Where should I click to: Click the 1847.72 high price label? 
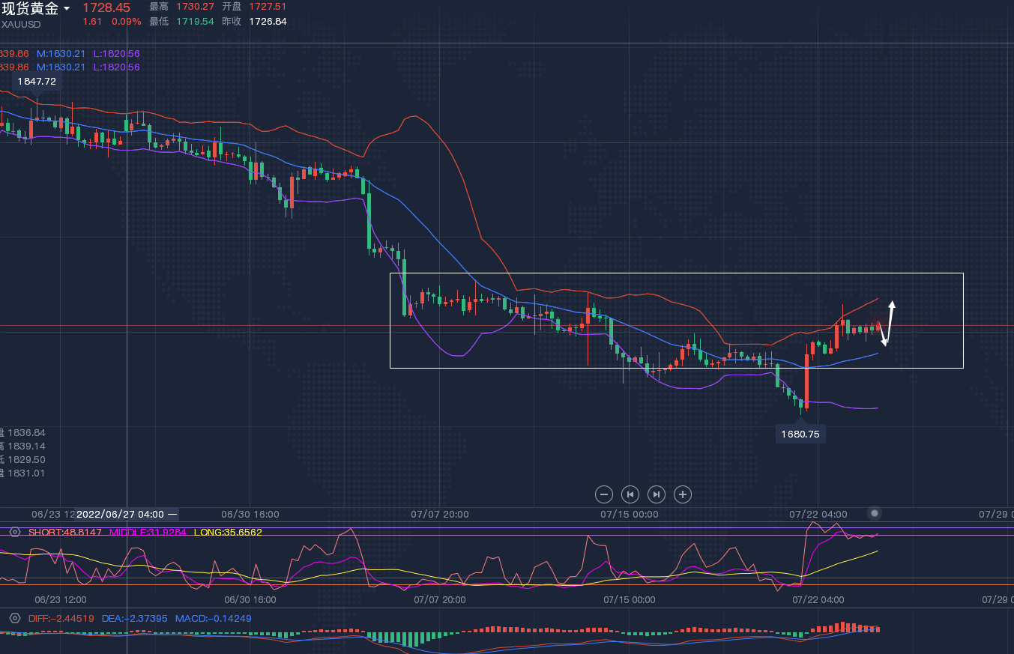(x=37, y=81)
